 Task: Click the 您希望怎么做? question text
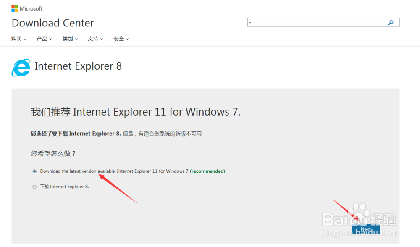pos(53,153)
